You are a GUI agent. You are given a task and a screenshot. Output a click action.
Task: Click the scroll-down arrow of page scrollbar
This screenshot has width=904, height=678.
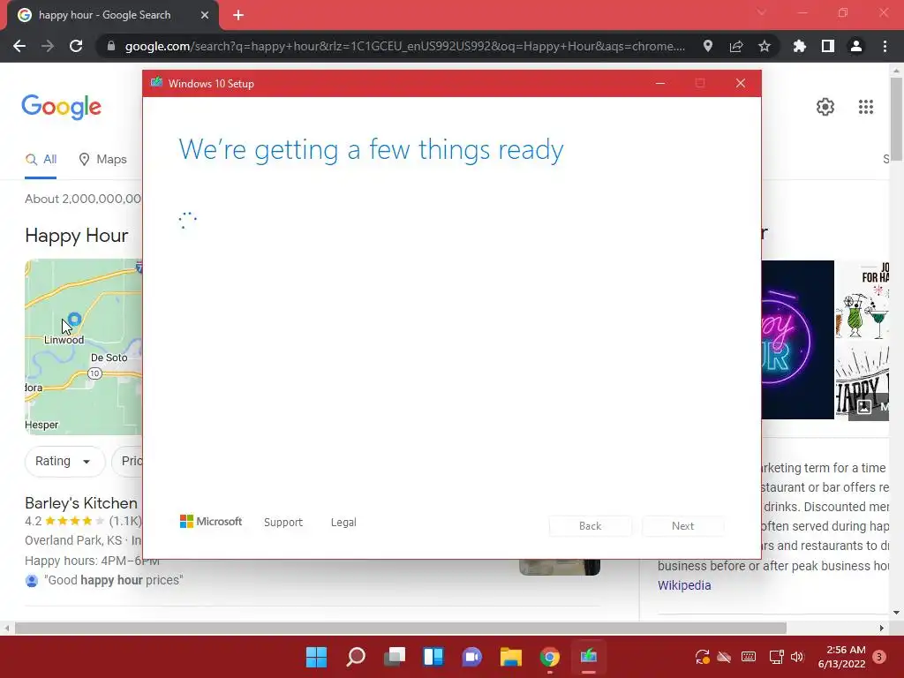point(896,613)
